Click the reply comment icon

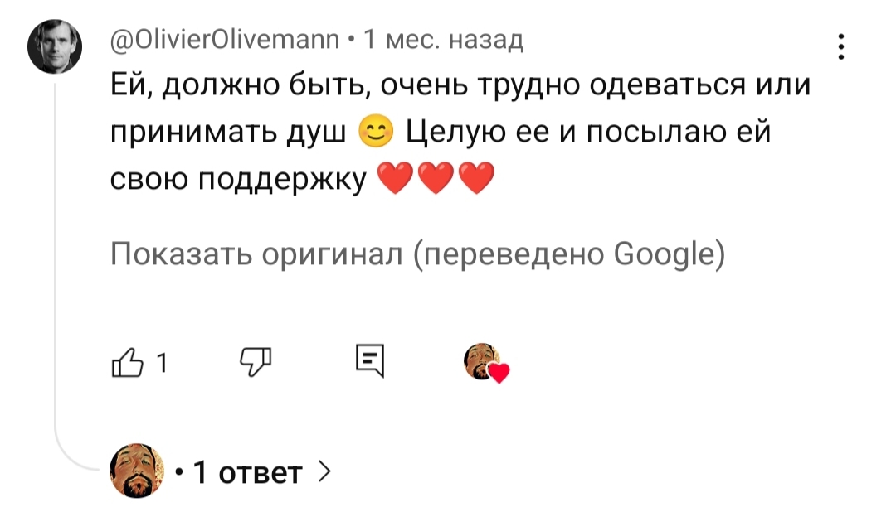coord(370,361)
